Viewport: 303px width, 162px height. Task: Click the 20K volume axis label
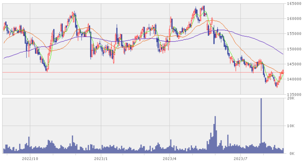pyautogui.click(x=291, y=98)
